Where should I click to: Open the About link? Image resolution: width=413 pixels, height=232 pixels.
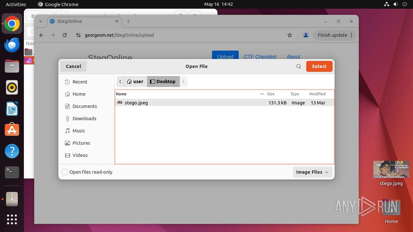click(293, 57)
